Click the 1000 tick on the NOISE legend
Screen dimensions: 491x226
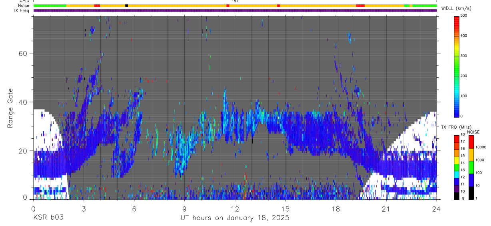click(x=479, y=160)
